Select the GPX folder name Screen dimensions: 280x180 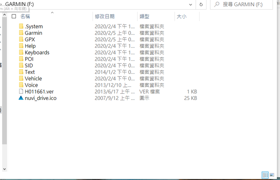click(30, 40)
